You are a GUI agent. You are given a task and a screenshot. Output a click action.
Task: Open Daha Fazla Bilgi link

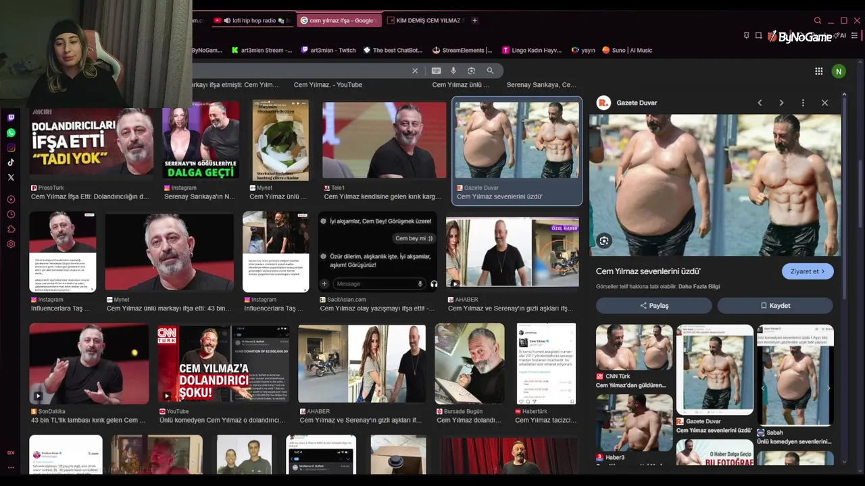coord(699,287)
